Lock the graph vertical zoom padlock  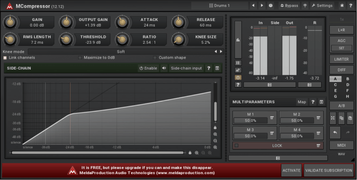(x=215, y=128)
